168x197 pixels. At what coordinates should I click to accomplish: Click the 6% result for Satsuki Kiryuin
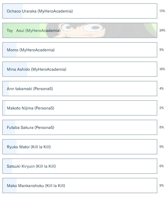161,166
